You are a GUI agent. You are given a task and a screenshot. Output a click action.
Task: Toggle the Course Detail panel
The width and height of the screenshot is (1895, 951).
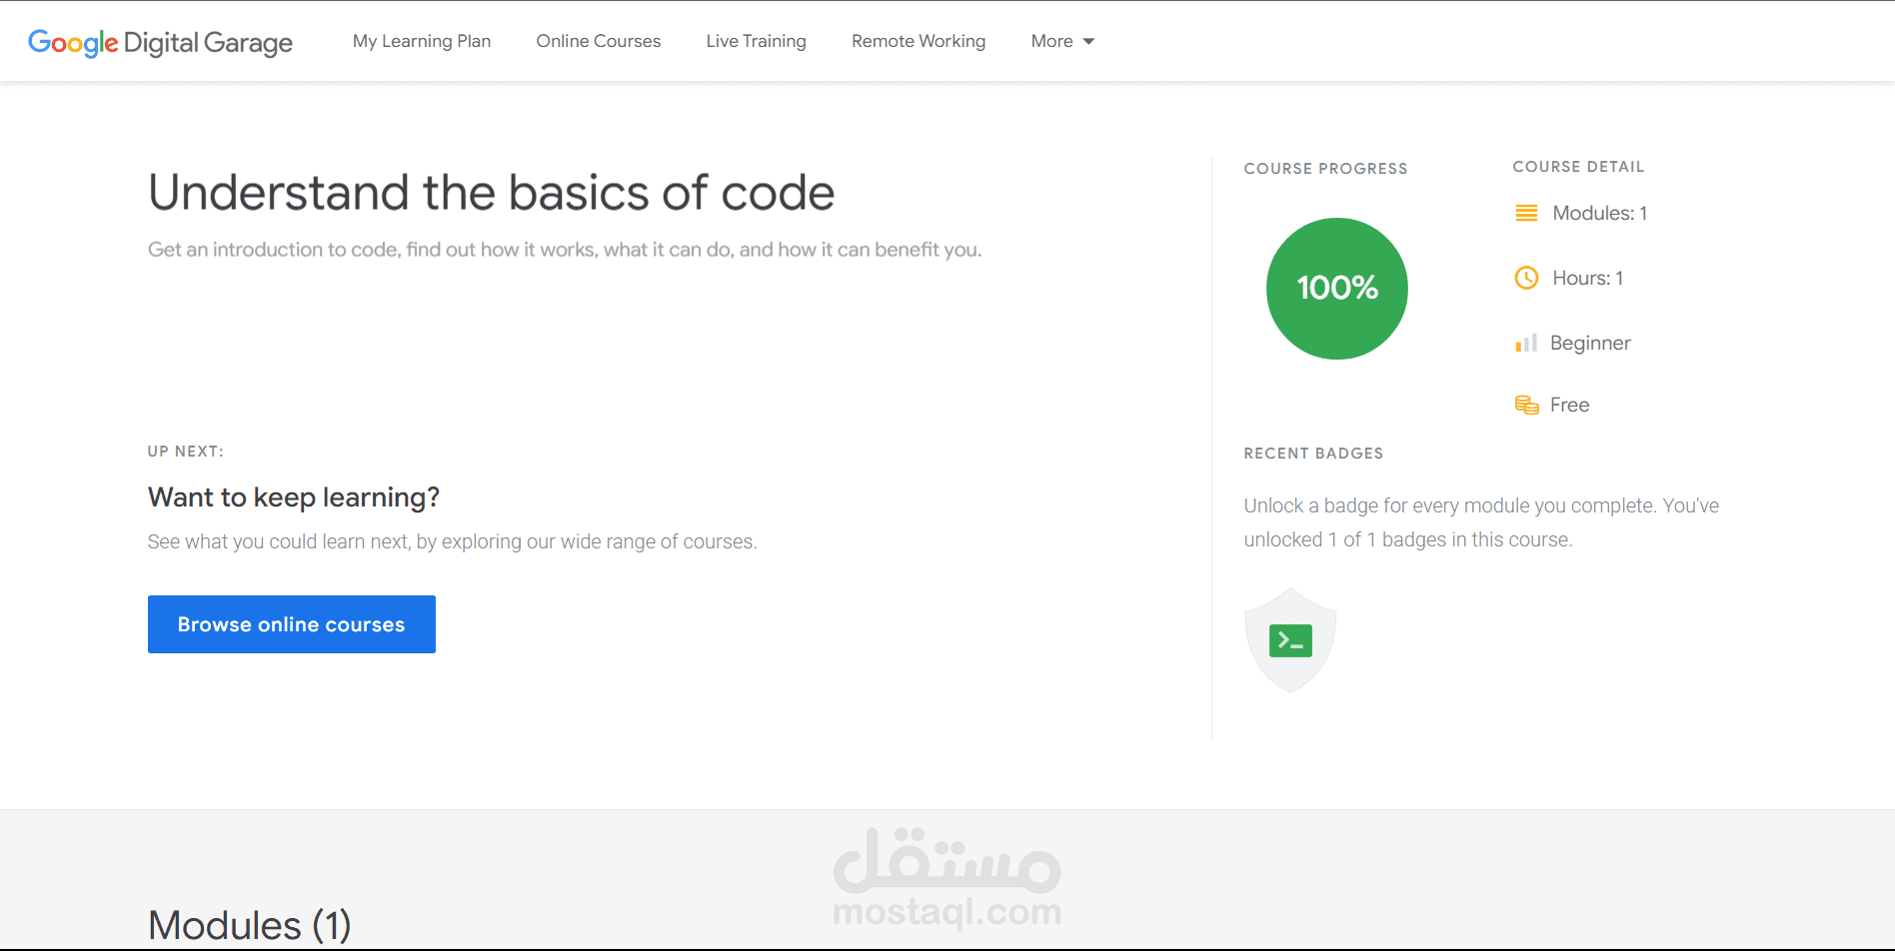pyautogui.click(x=1578, y=166)
